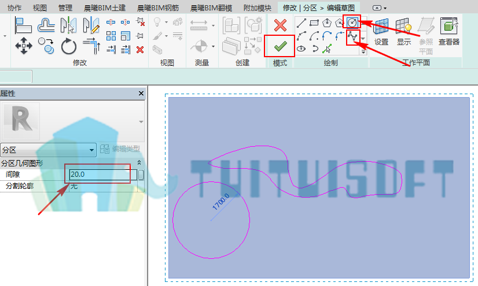Select the Line draw tool

[301, 23]
